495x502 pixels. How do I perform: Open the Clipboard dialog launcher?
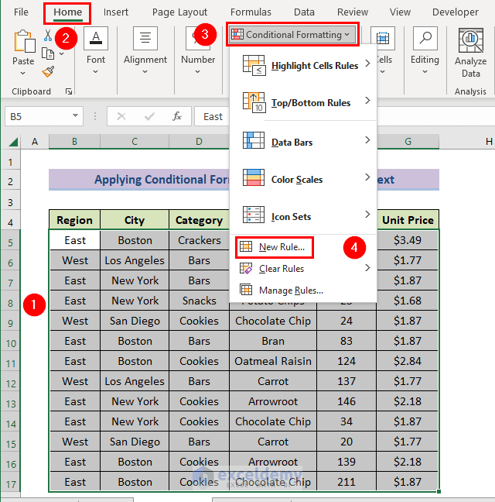tap(69, 91)
